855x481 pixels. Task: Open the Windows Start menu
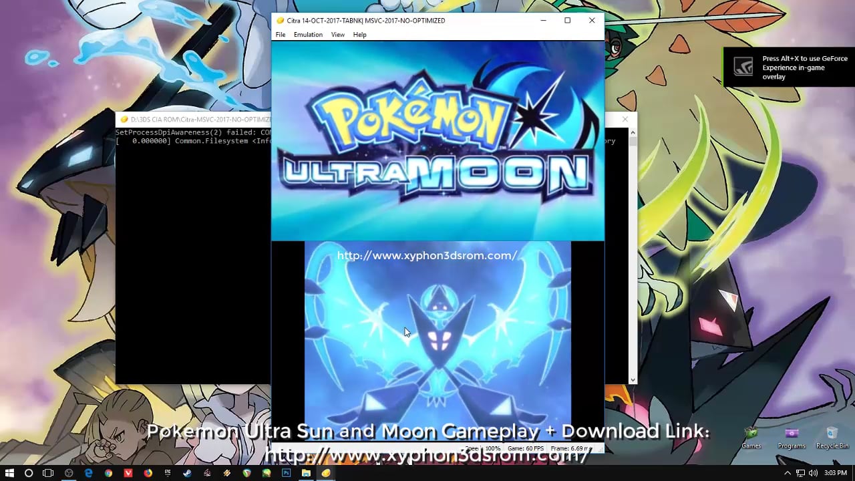click(x=9, y=473)
